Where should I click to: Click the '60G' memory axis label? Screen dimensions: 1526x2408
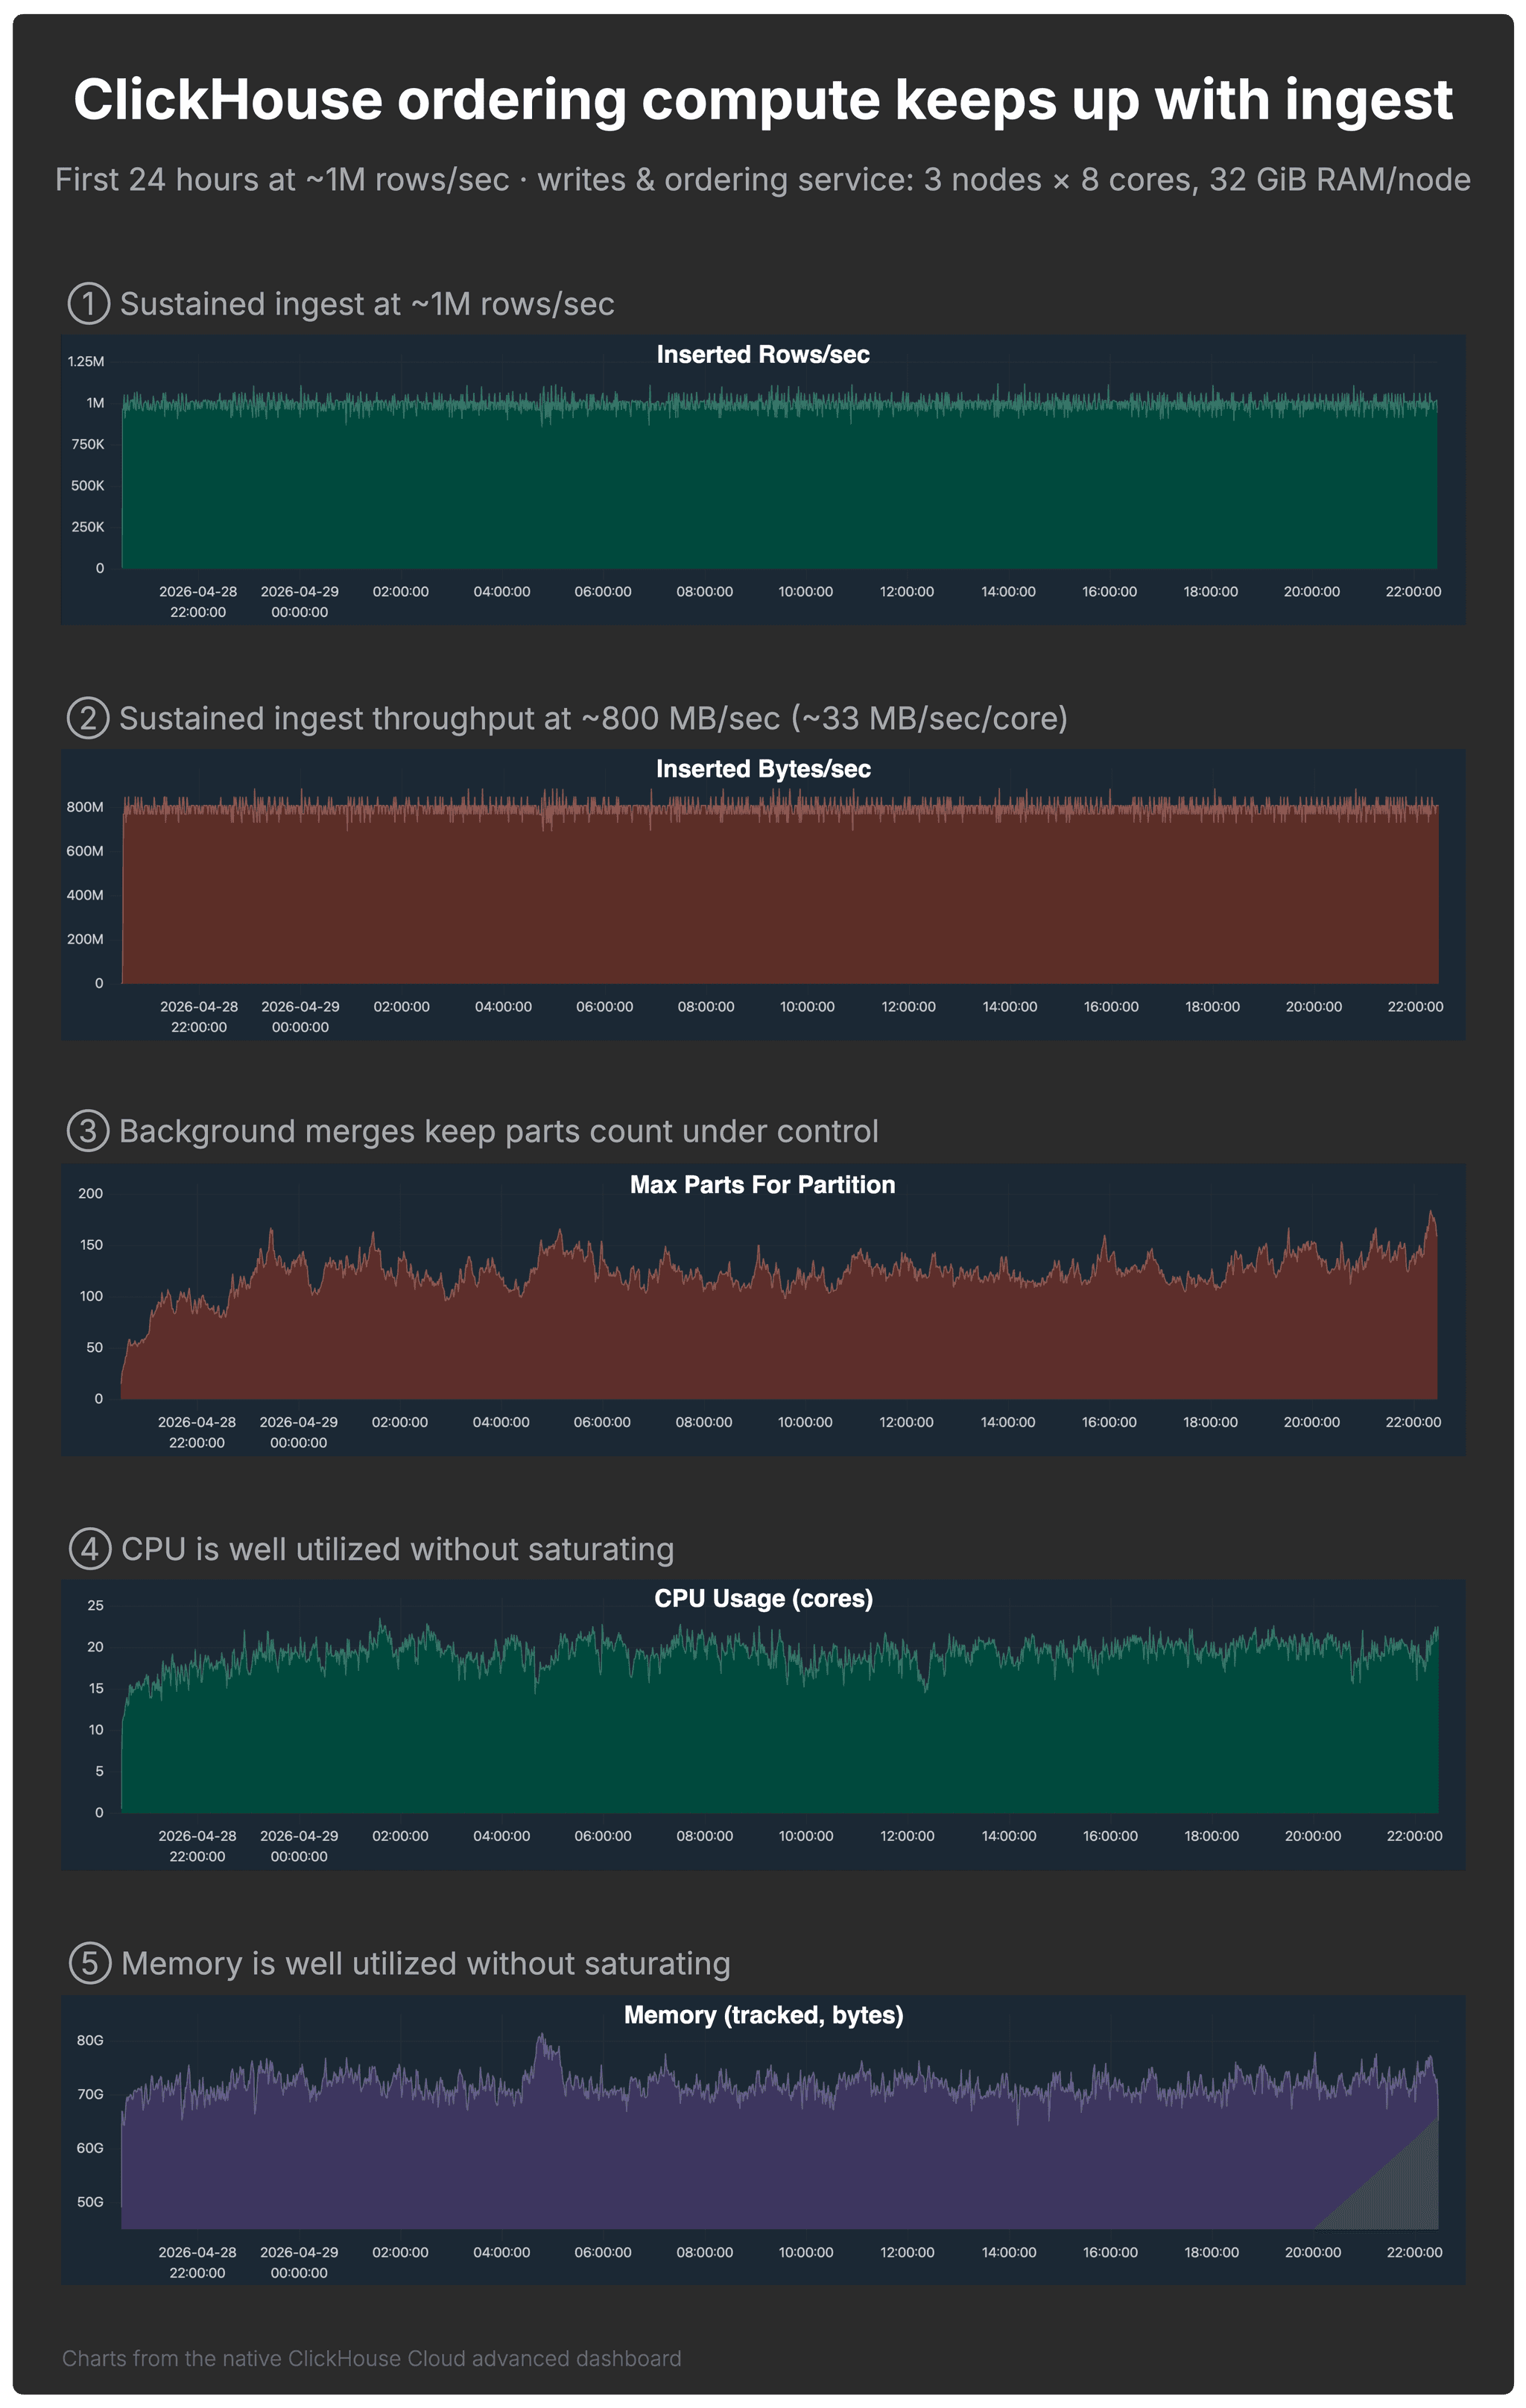coord(90,2148)
